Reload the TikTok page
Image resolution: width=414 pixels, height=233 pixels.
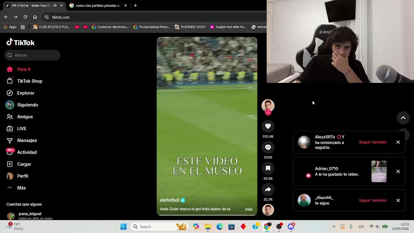[25, 17]
